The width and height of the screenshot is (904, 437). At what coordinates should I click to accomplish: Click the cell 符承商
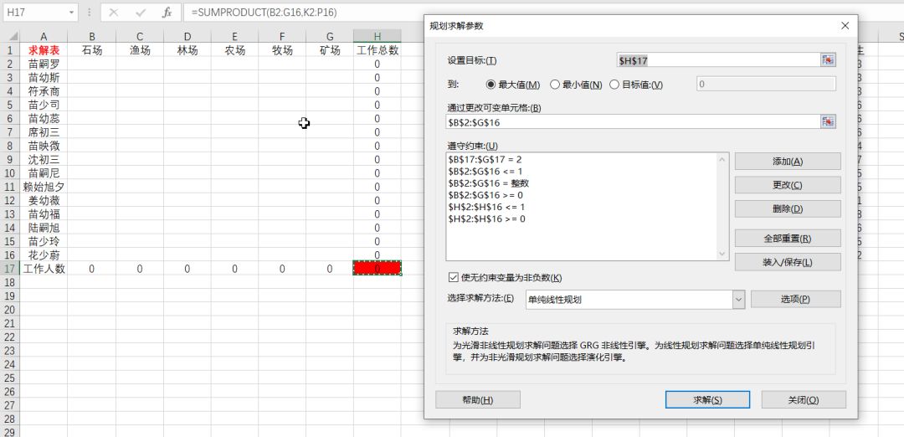coord(44,91)
